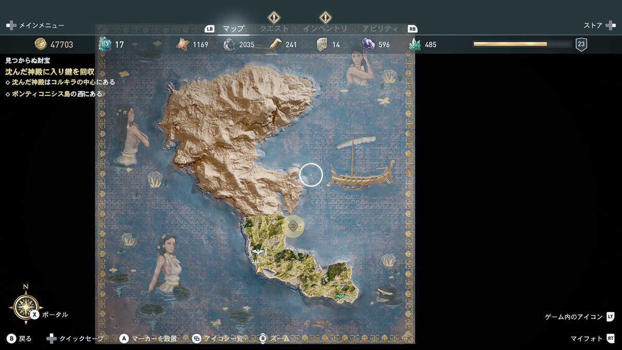This screenshot has width=622, height=350.
Task: Click the B button icon beside 戻る
Action: point(11,339)
